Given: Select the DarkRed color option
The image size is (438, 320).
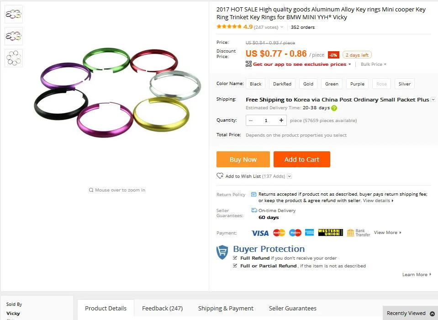Looking at the screenshot, I should (282, 84).
